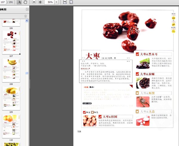The image size is (179, 146).
Task: Click the first yellow nutrient icon at page edge
Action: (174, 18)
